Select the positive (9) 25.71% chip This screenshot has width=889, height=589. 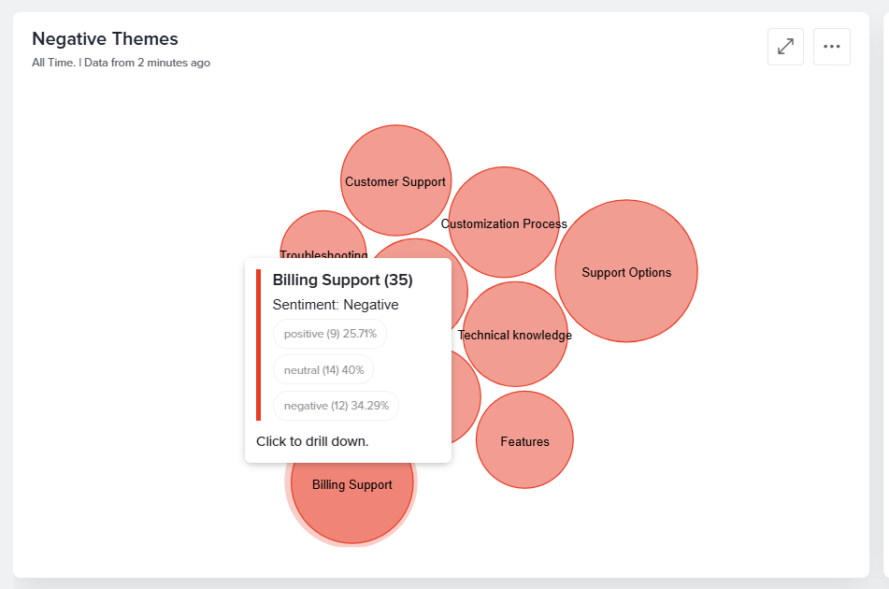(x=330, y=334)
